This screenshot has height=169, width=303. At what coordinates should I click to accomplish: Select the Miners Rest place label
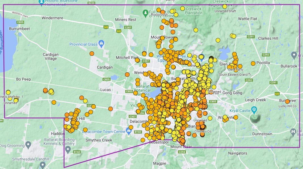pyautogui.click(x=126, y=20)
